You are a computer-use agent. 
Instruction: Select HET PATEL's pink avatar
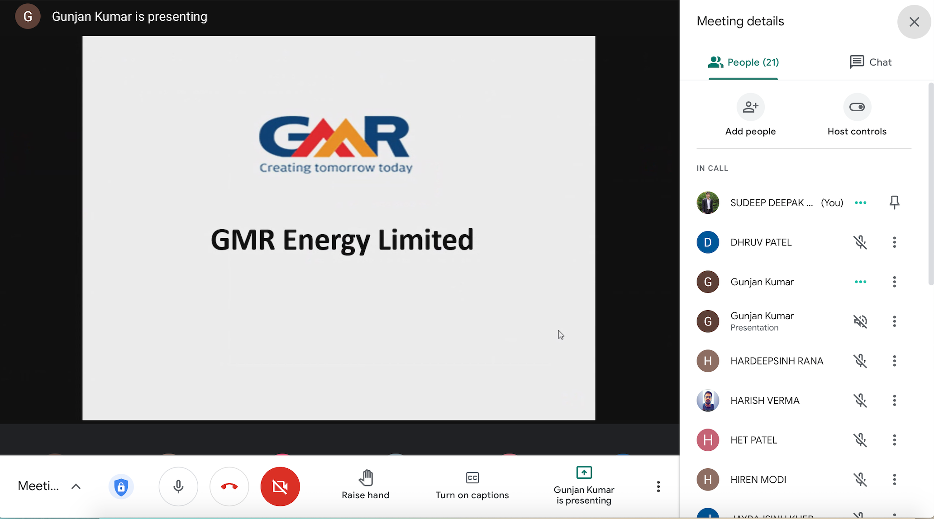pos(708,440)
